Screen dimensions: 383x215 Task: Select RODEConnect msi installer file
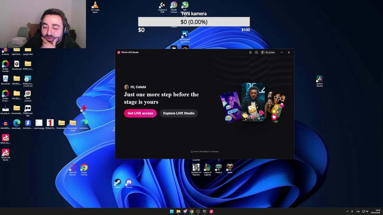28,81
